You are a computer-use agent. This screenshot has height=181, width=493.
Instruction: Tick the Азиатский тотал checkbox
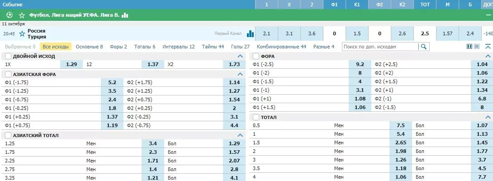pos(8,135)
